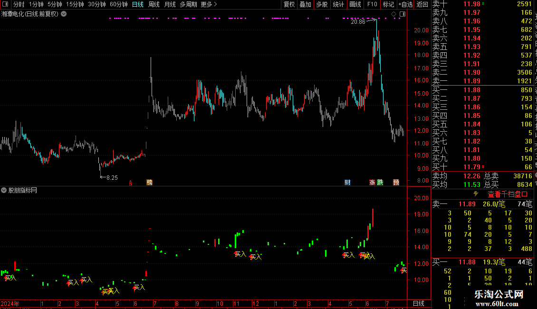Switch to 分时 intraday view
This screenshot has width=537, height=309.
click(19, 4)
